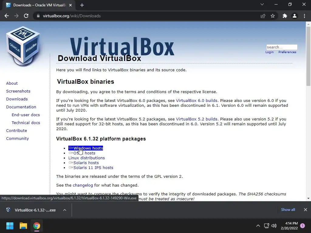Click the browser back arrow

pos(7,16)
